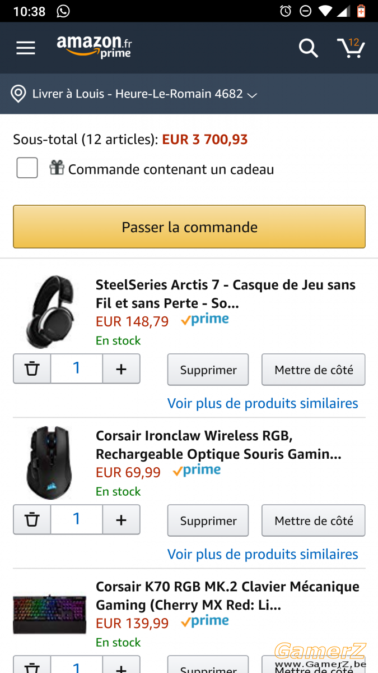Click 'Supprimer' for the SteelSeries headset

208,370
